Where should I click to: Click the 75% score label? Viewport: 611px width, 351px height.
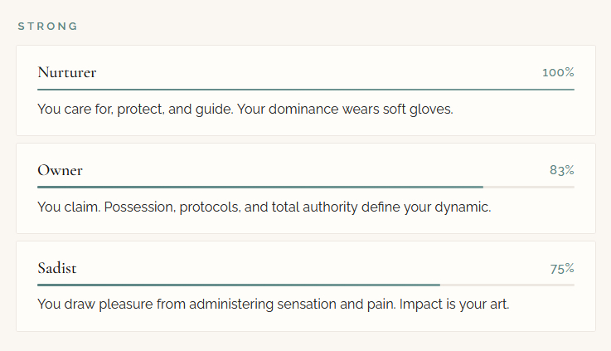coord(561,268)
